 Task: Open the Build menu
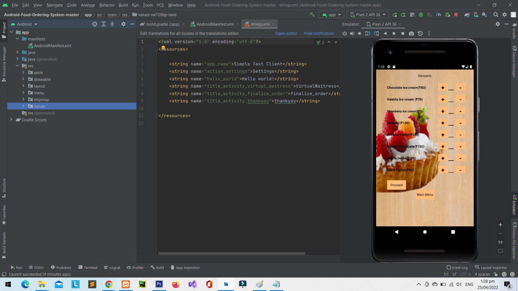(x=123, y=5)
